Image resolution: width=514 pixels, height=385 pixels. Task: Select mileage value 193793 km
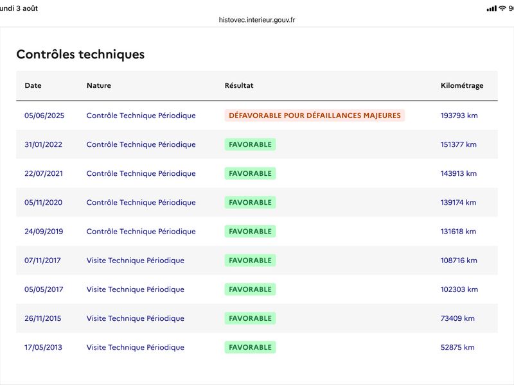(x=459, y=116)
